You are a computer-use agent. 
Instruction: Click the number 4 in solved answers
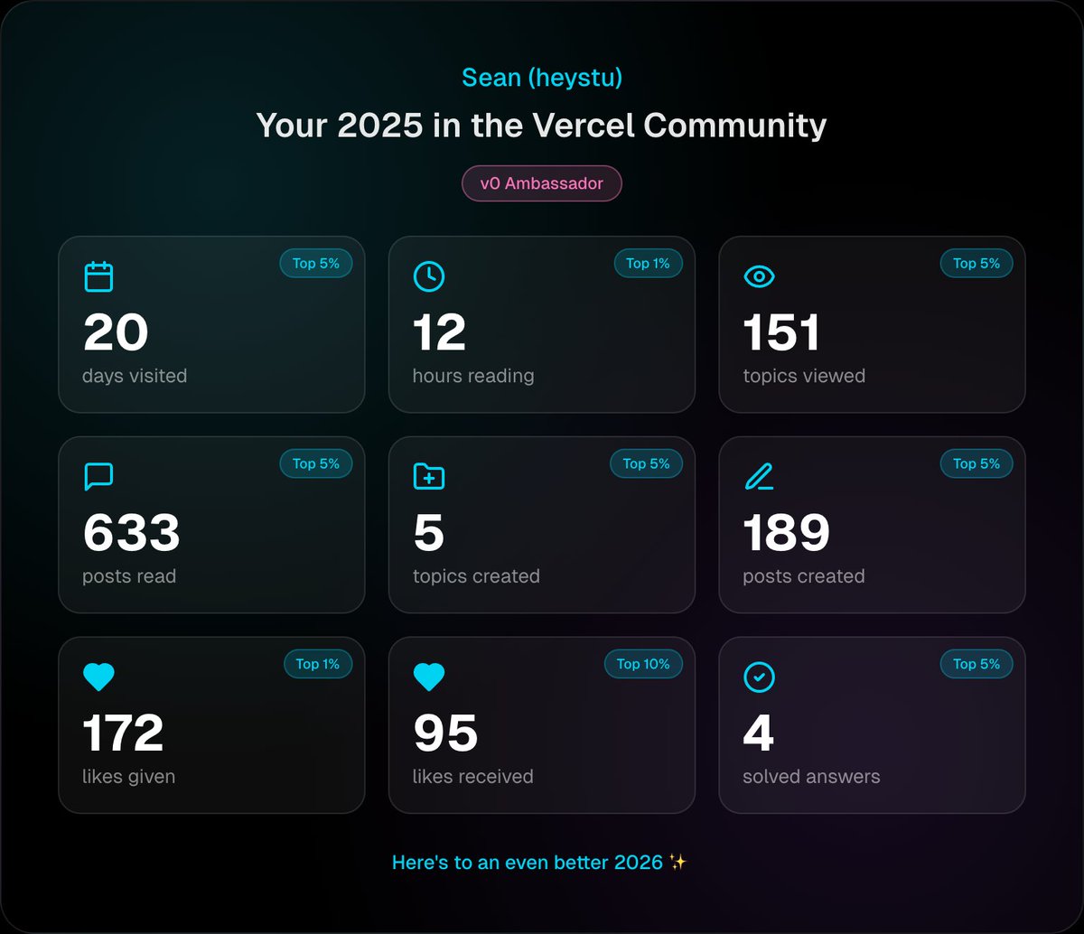point(759,733)
